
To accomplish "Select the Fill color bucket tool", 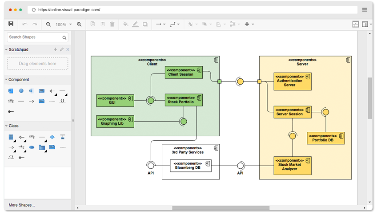I will pos(125,24).
